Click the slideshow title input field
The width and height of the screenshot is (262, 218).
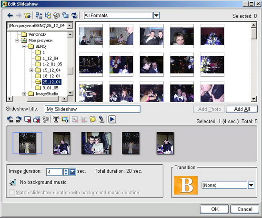pyautogui.click(x=92, y=109)
